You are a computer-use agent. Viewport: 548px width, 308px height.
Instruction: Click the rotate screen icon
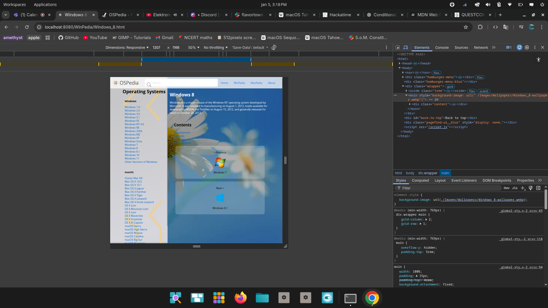[274, 47]
